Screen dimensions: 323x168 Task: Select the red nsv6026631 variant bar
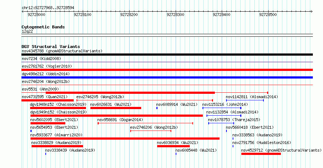116,108
